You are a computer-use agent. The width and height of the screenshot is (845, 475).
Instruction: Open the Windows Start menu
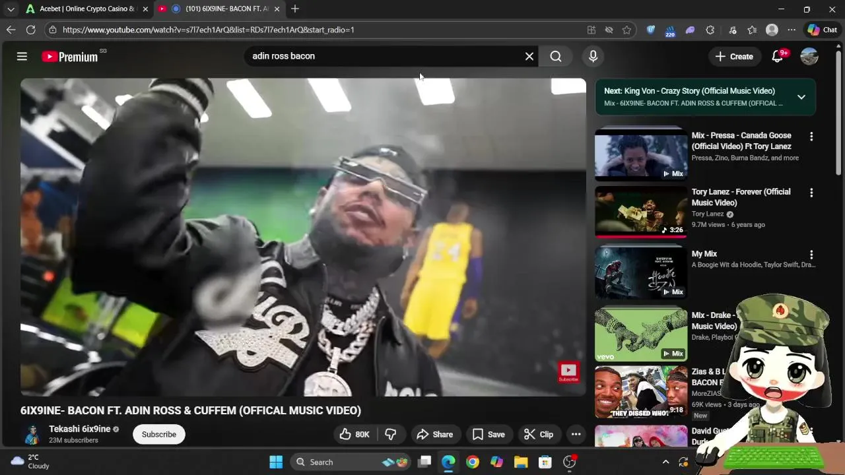pos(276,462)
